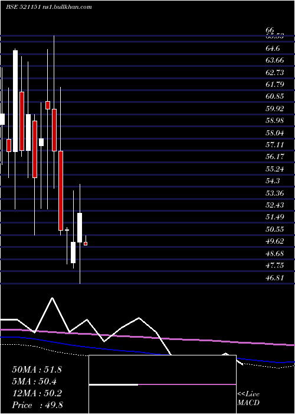295x414 pixels.
Task: Click the 46.81 price axis label
Action: pos(275,277)
